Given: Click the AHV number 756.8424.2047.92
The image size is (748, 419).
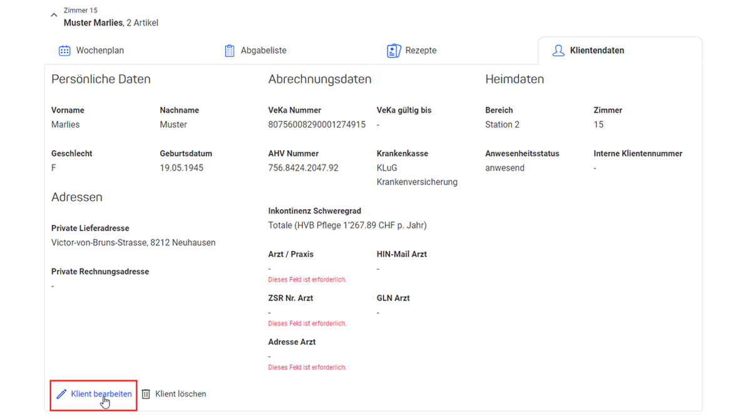Looking at the screenshot, I should (x=303, y=168).
